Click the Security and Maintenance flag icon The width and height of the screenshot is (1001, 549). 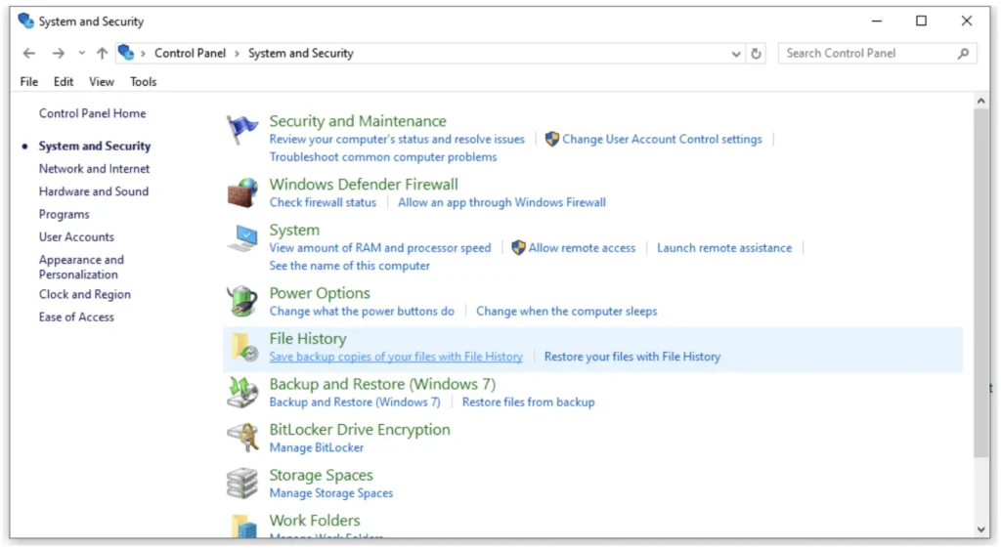pos(242,130)
